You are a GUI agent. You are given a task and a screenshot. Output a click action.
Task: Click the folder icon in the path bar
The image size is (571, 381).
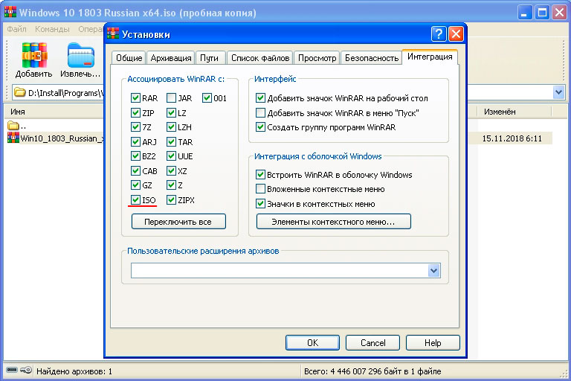coord(19,92)
